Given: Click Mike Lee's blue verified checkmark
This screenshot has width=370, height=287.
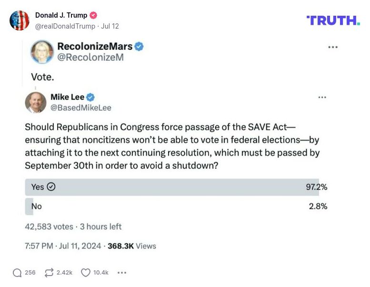Looking at the screenshot, I should [90, 97].
